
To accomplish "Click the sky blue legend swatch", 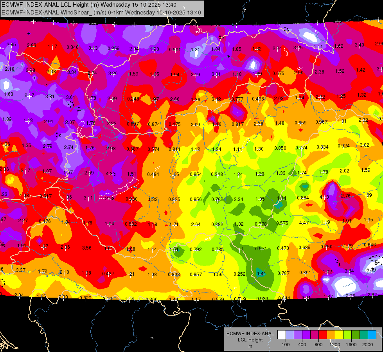I will (372, 335).
